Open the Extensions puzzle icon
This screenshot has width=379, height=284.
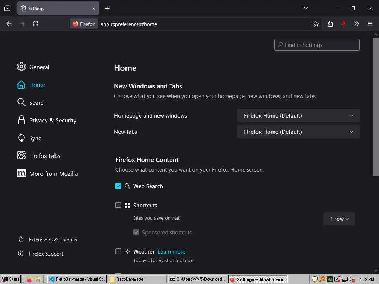(330, 24)
